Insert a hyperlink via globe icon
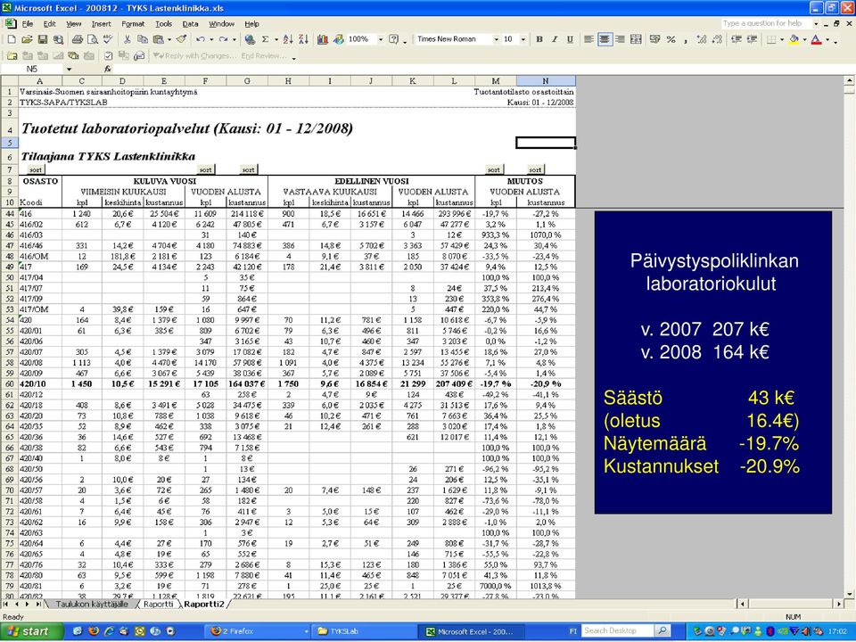Screen dimensions: 856x642 click(x=250, y=39)
